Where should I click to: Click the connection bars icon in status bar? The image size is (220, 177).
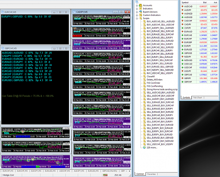tap(105, 175)
